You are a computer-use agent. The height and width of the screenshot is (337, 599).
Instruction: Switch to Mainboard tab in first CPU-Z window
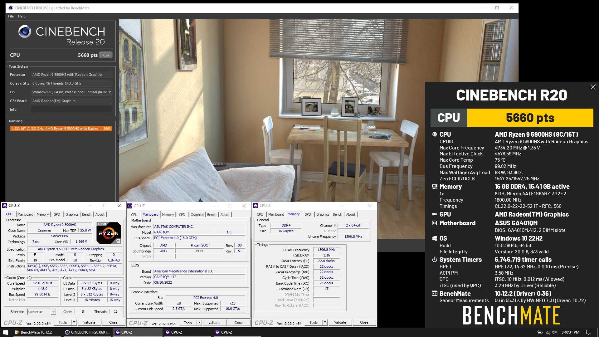click(x=25, y=214)
